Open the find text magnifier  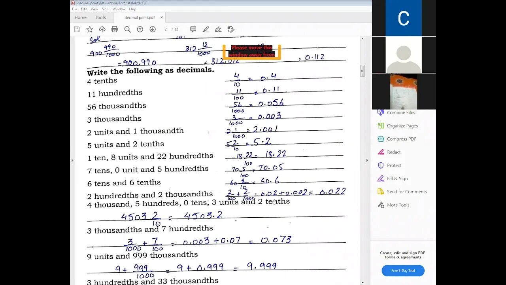tap(127, 29)
